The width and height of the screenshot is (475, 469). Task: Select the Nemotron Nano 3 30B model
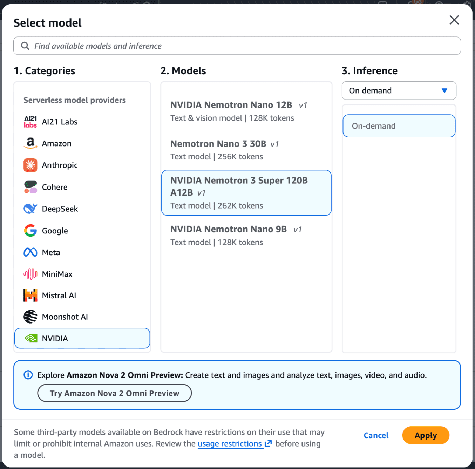pos(246,150)
